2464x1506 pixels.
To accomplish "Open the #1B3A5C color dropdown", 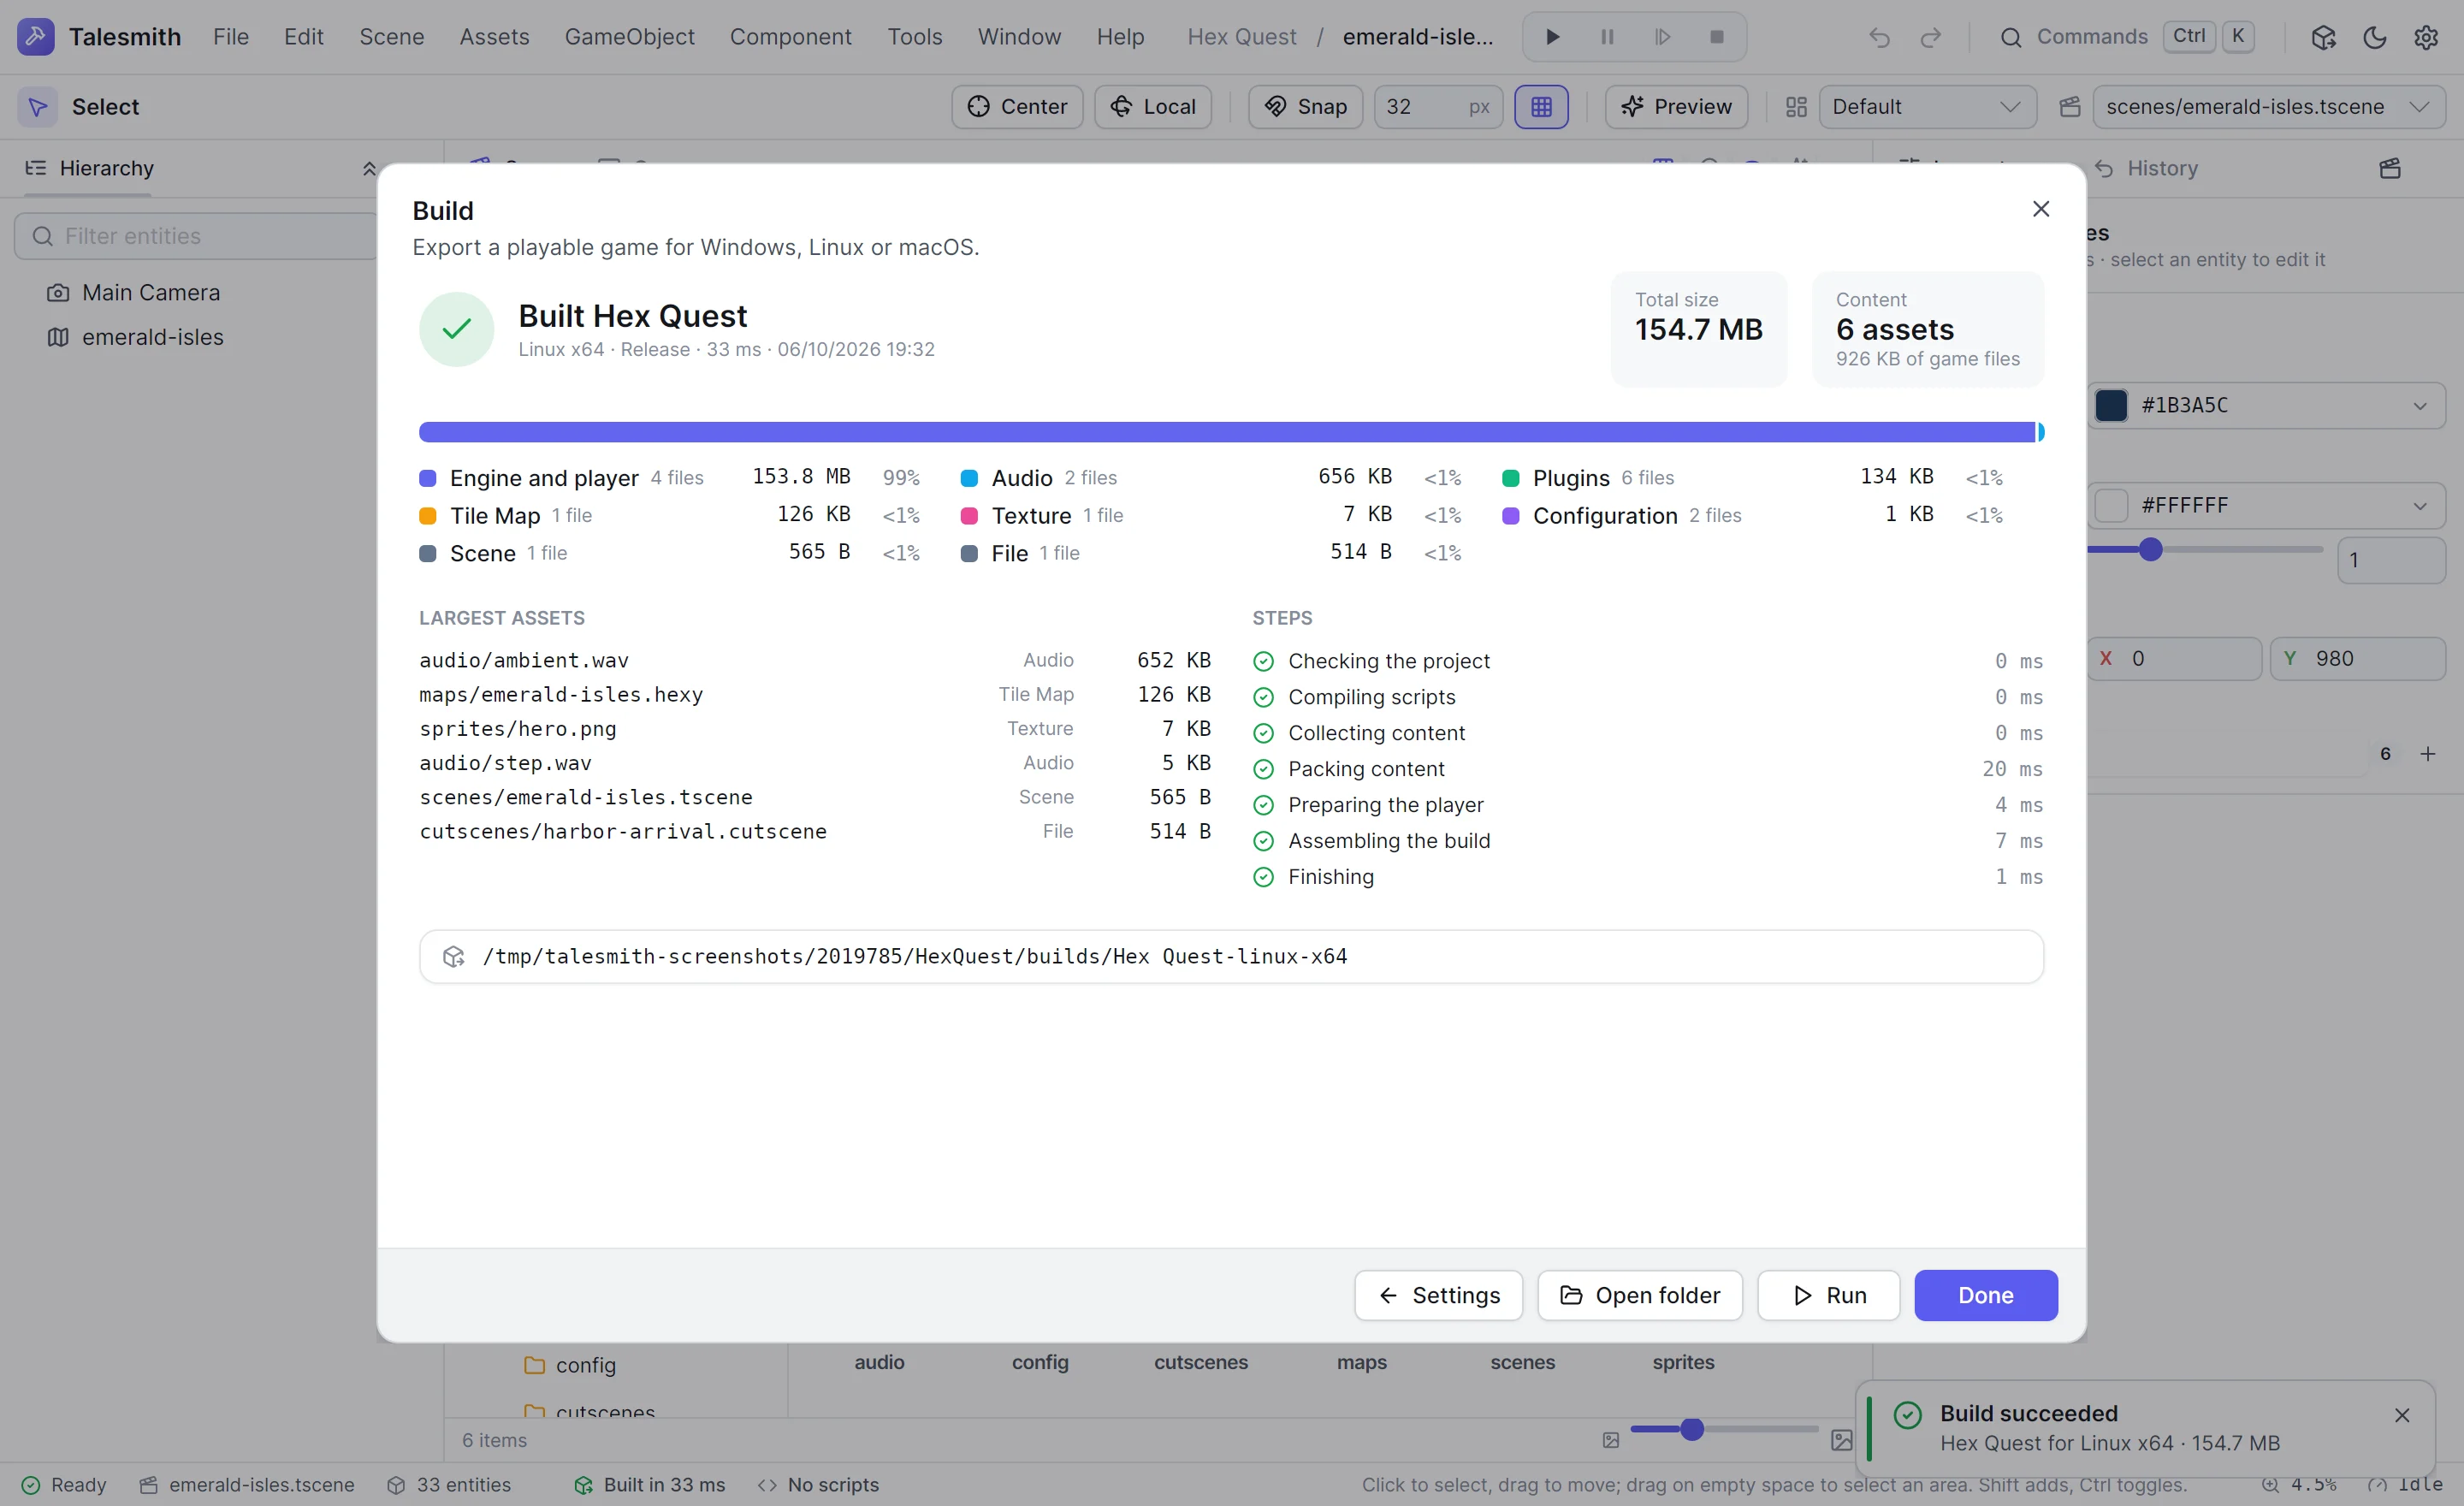I will pyautogui.click(x=2266, y=406).
